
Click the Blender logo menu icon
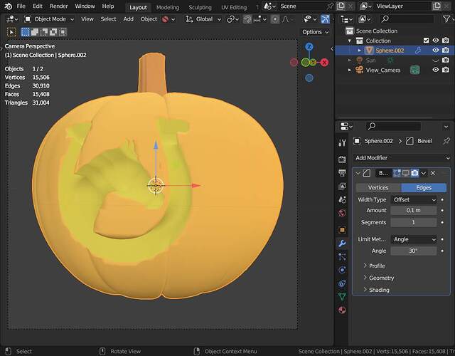point(9,6)
